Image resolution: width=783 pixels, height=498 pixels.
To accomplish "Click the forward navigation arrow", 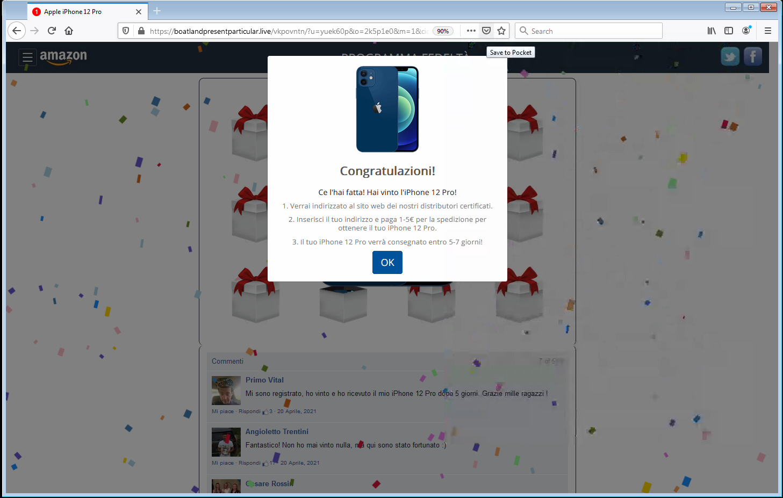I will (34, 31).
